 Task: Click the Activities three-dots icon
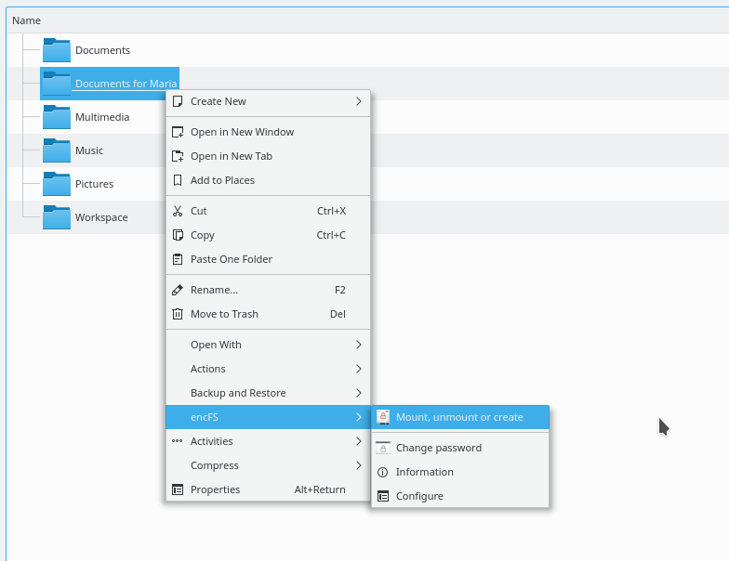(x=177, y=441)
